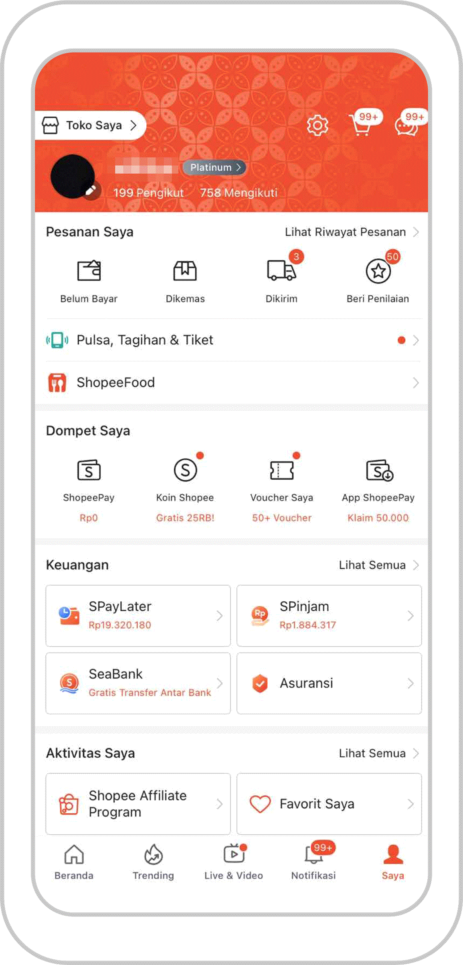
Task: Open the SPayLater card
Action: (x=138, y=616)
